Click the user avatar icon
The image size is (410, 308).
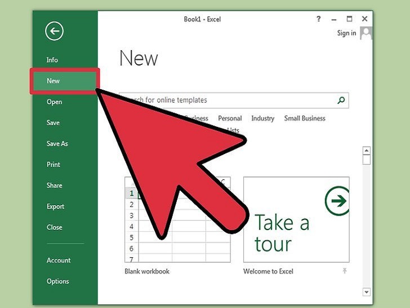(366, 33)
